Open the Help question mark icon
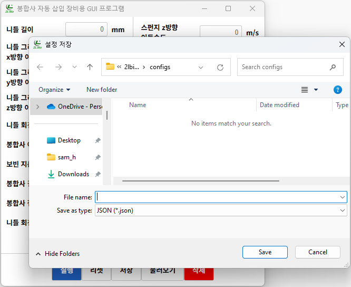Viewport: 351px width, 287px height. pos(338,90)
